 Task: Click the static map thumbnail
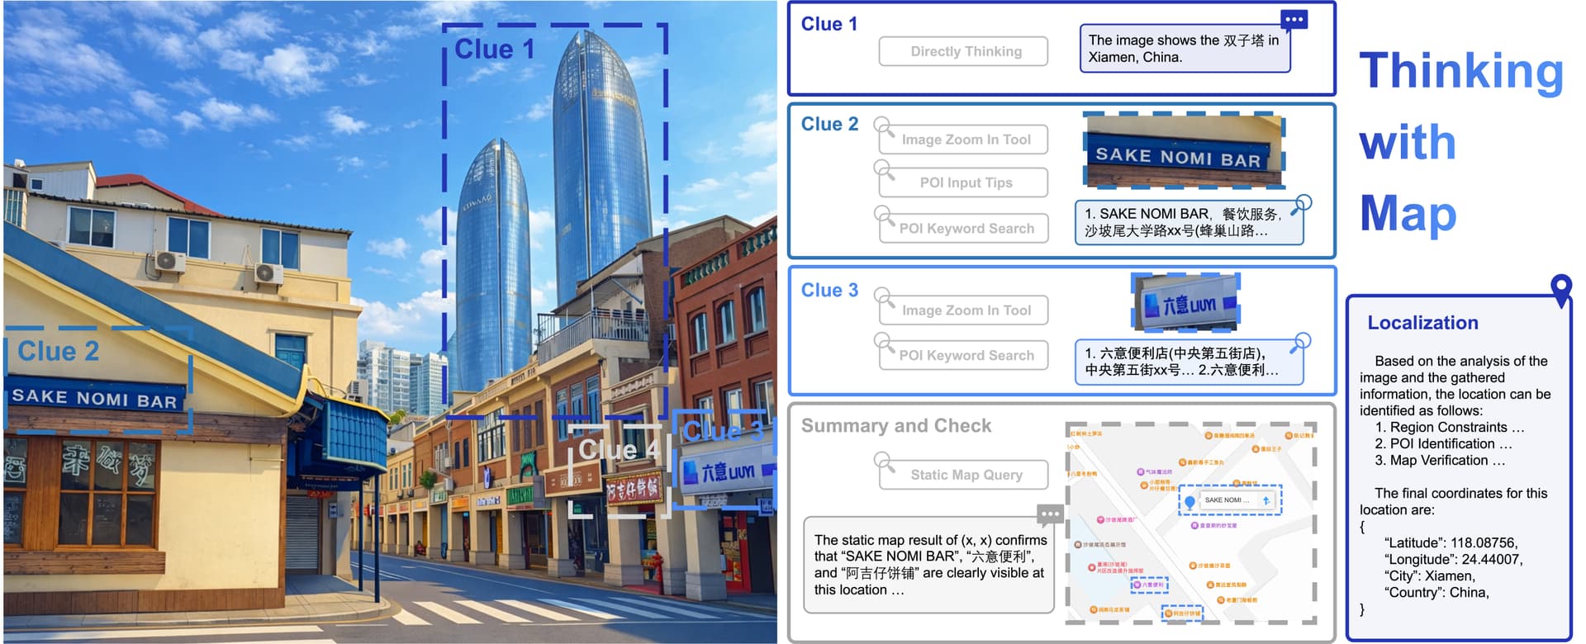point(1190,523)
